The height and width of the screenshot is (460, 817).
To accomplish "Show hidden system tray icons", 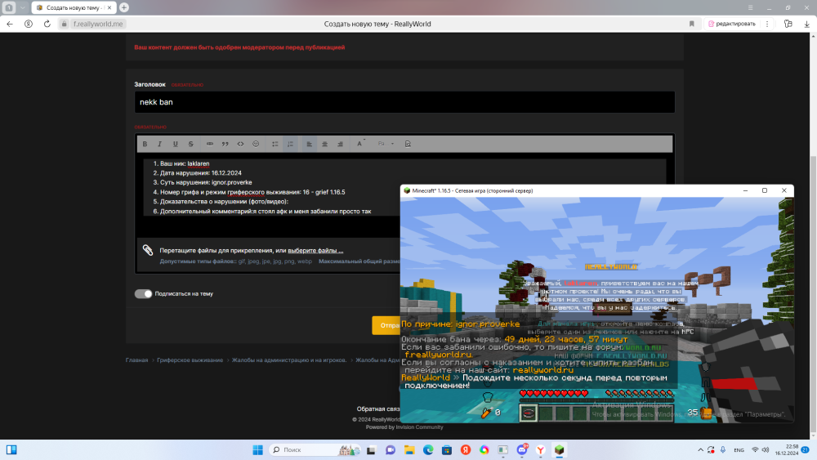I will [x=700, y=449].
